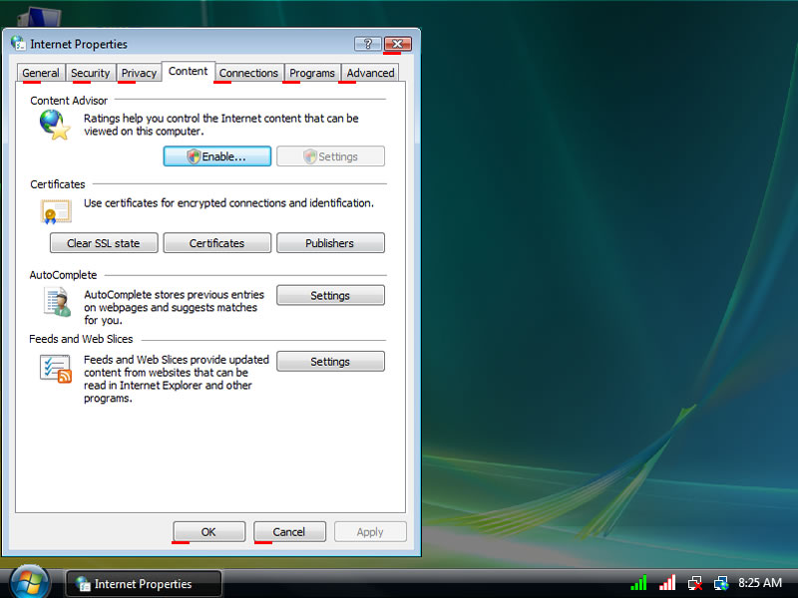798x598 pixels.
Task: Open AutoComplete Settings button
Action: [x=330, y=296]
